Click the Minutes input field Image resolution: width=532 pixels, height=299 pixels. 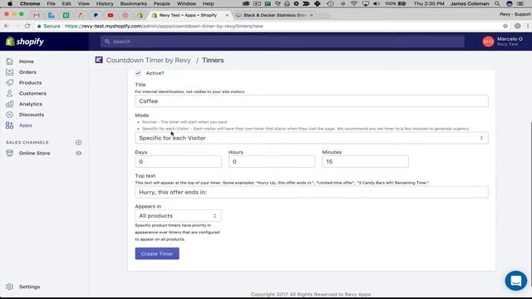[365, 162]
